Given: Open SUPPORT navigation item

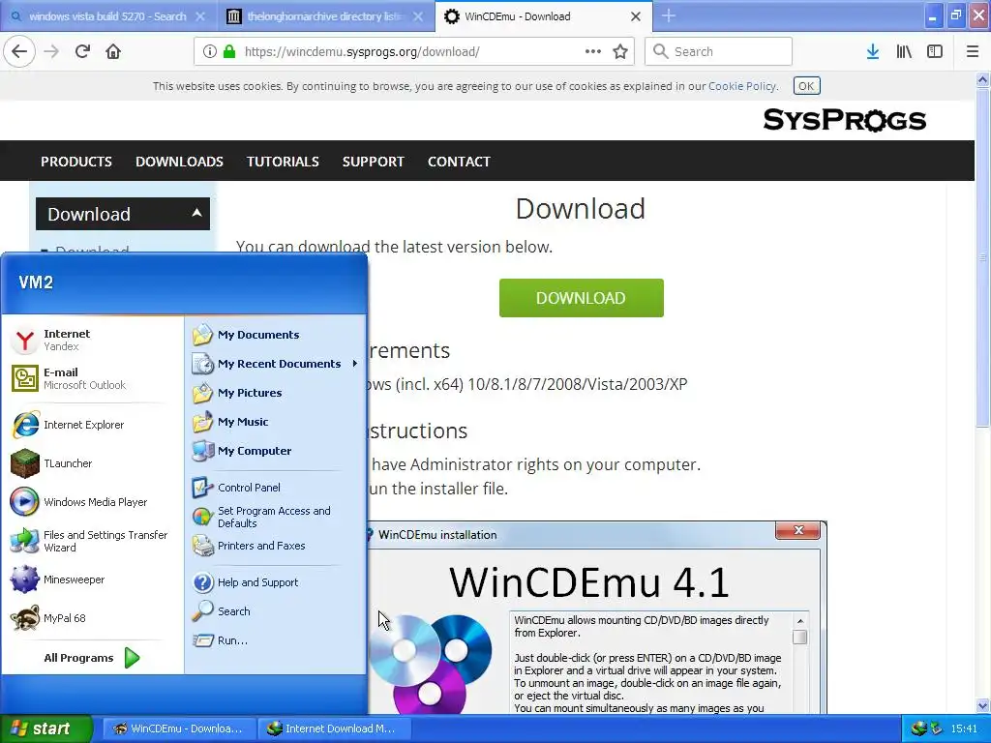Looking at the screenshot, I should 373,162.
